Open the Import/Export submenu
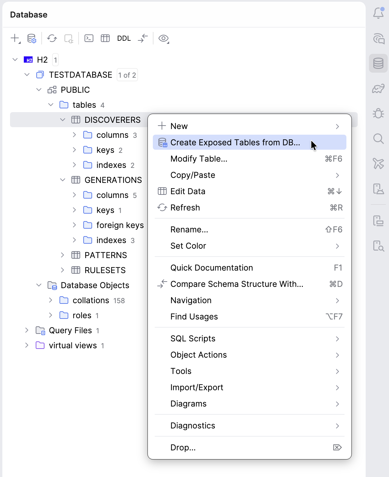Viewport: 389px width, 477px height. 250,387
